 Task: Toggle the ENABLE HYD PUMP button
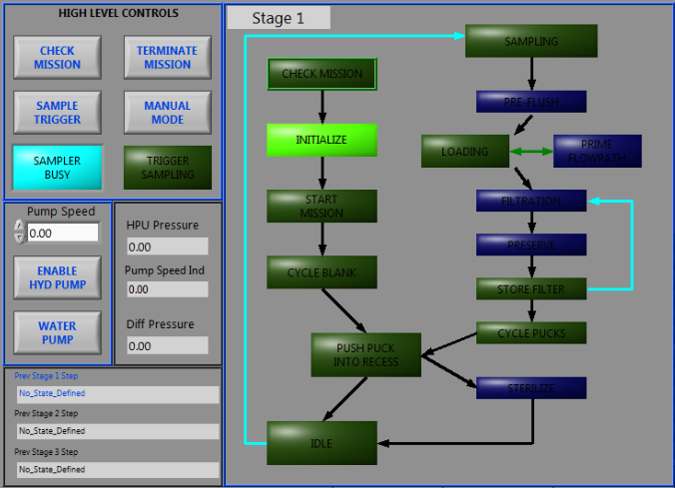(57, 277)
